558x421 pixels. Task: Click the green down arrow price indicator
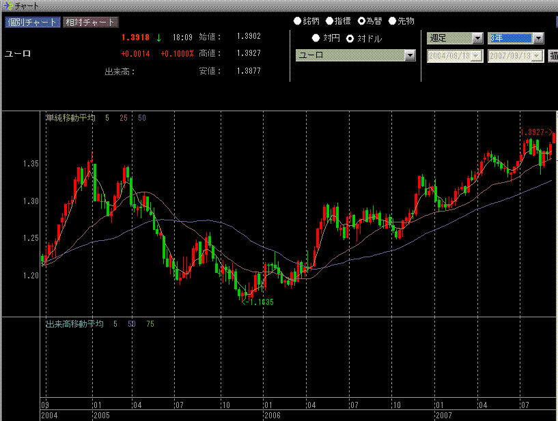[159, 38]
